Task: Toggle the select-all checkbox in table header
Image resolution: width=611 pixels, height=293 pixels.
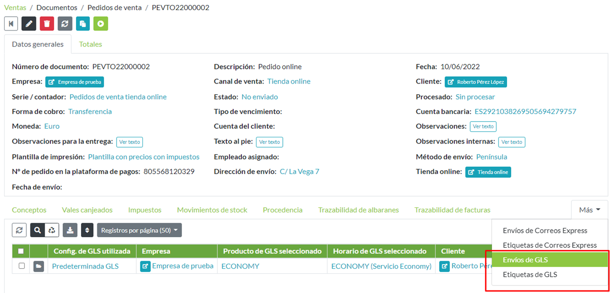Action: coord(21,251)
